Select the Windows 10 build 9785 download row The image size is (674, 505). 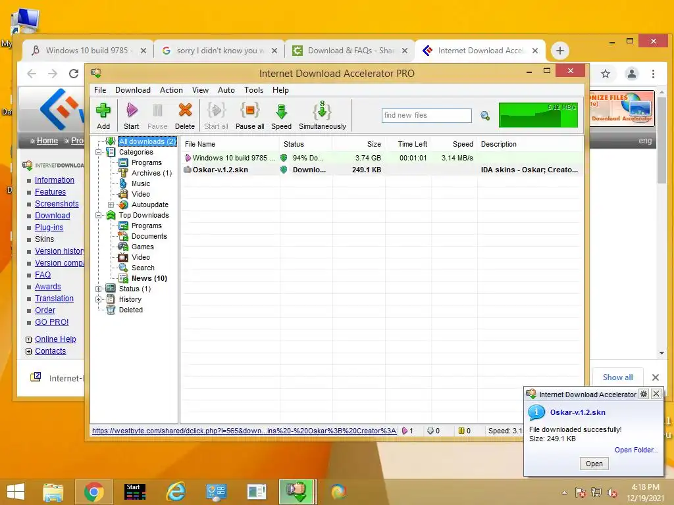(382, 158)
